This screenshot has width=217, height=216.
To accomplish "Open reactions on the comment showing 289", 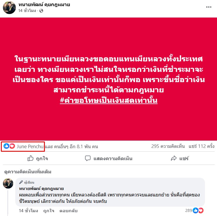I will pos(194,210).
